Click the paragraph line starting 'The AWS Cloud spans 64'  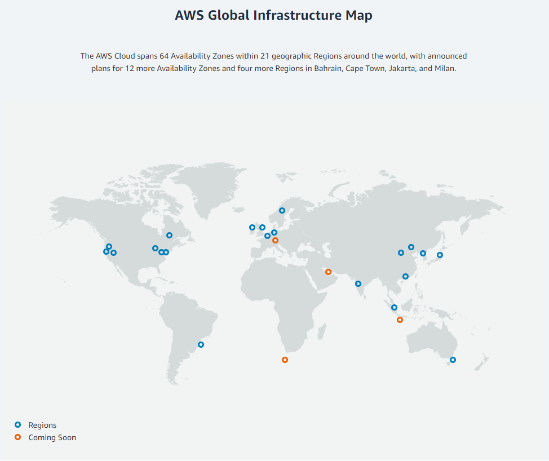[x=273, y=56]
